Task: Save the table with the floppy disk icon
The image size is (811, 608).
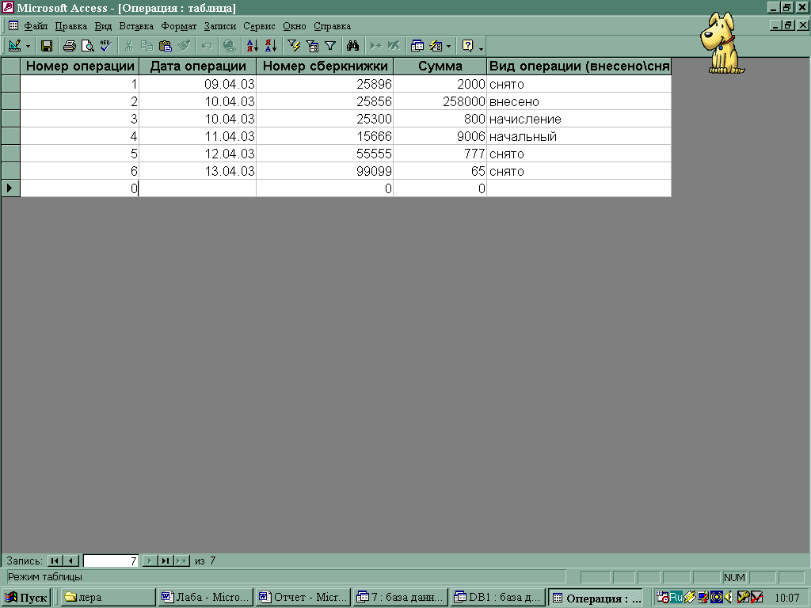Action: (x=47, y=46)
